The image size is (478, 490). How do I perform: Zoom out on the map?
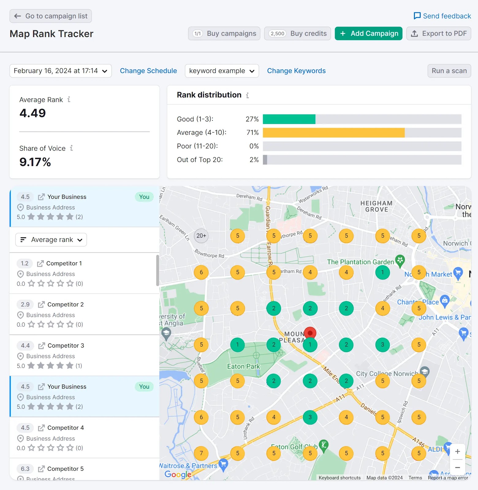(457, 468)
